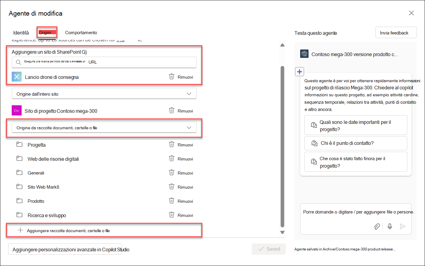The height and width of the screenshot is (266, 425).
Task: Click the plus icon for adding raccolte documenti
Action: coord(20,230)
